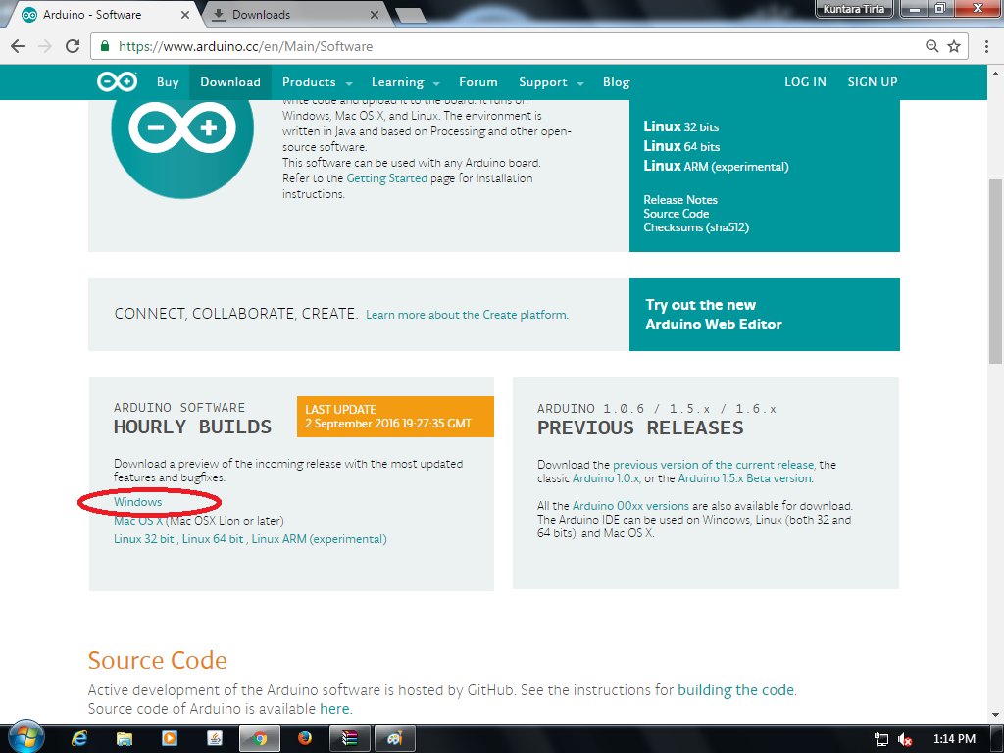Download the Windows hourly build
Image resolution: width=1004 pixels, height=753 pixels.
click(x=137, y=502)
